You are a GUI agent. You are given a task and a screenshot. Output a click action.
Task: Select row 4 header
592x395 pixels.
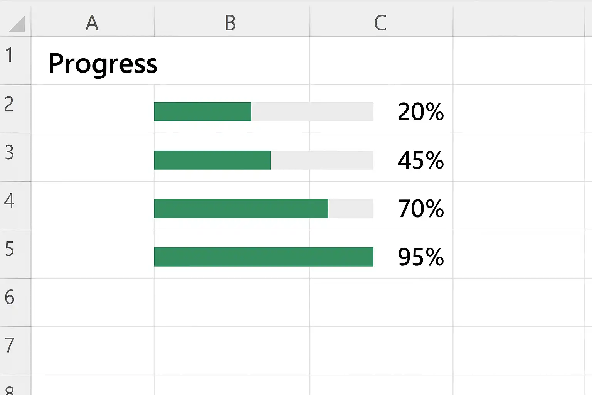coord(9,201)
